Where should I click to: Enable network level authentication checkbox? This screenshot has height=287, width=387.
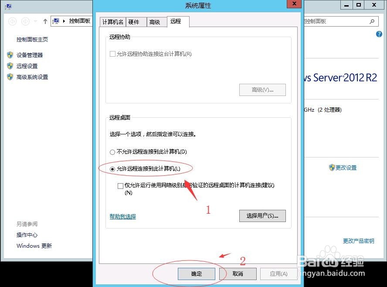(x=120, y=186)
